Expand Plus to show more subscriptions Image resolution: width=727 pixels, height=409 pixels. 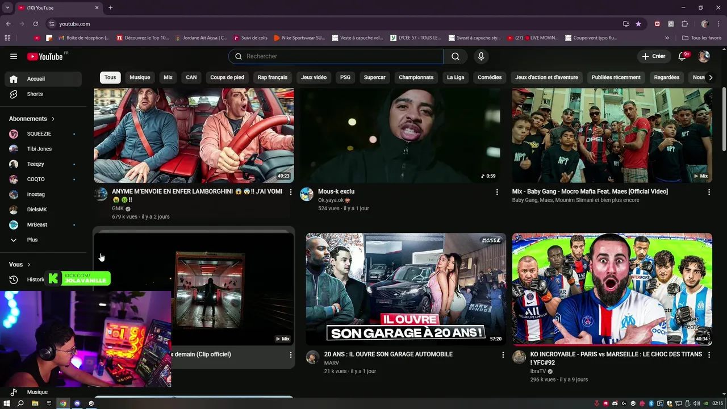(x=43, y=240)
